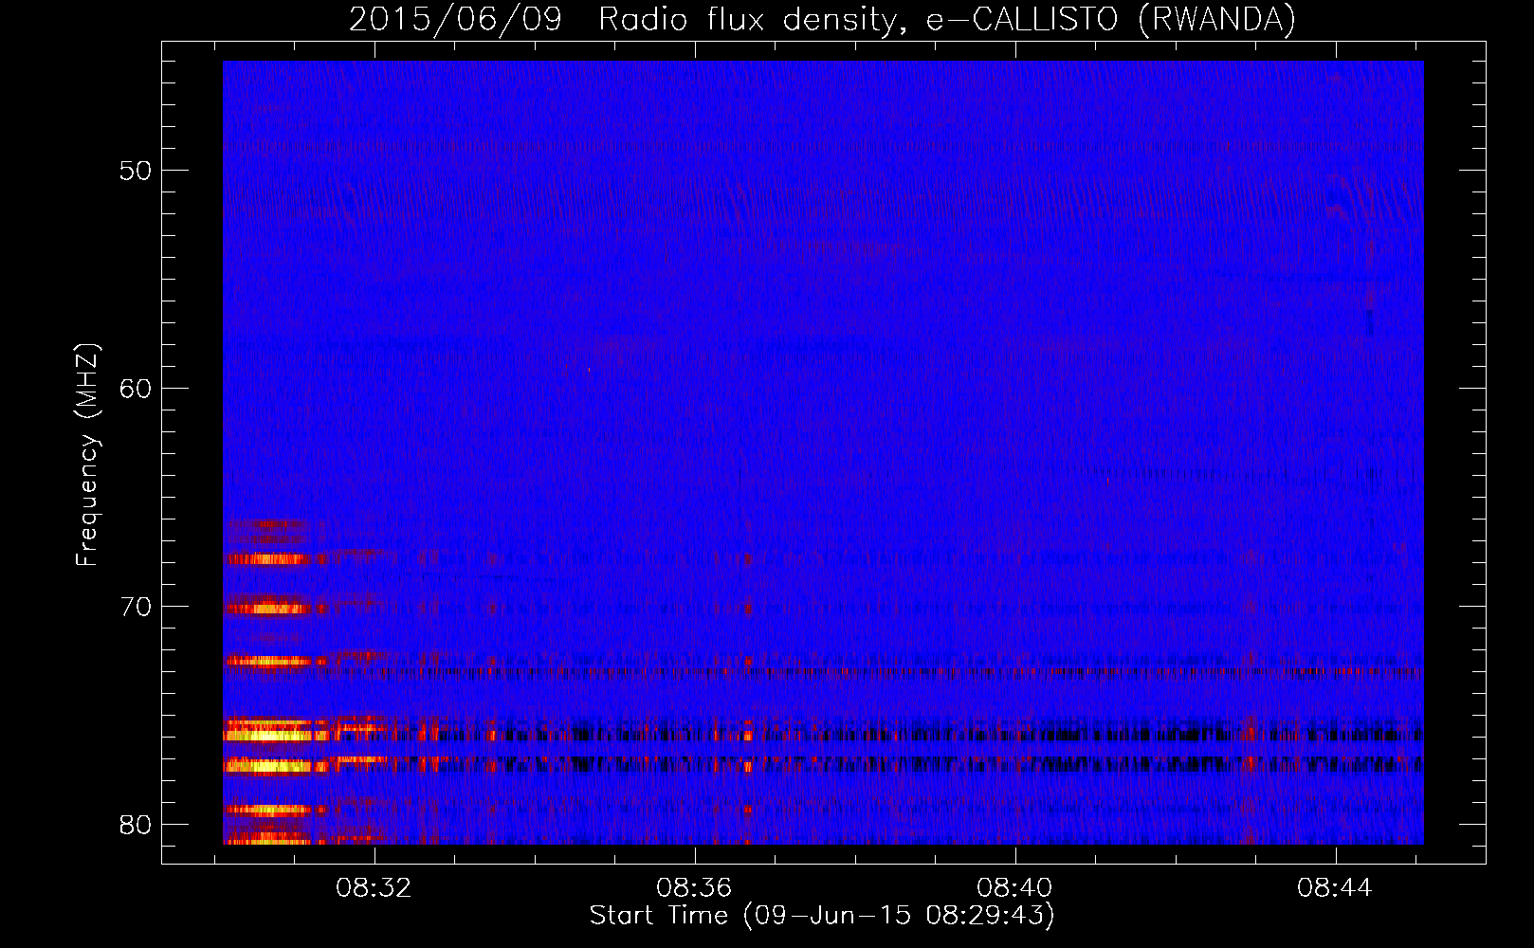Click the 08:36 time tick label

pyautogui.click(x=695, y=887)
